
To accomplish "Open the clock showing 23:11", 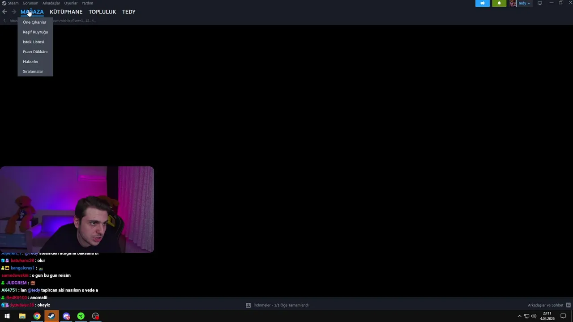I will tap(547, 316).
